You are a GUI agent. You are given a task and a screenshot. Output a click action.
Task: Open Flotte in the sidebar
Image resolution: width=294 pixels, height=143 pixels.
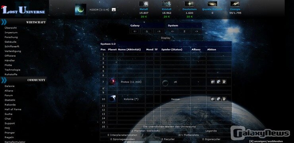[x=8, y=65]
